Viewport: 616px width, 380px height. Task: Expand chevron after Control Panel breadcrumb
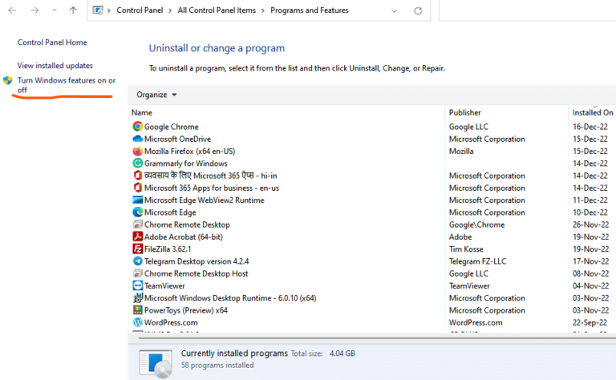170,10
